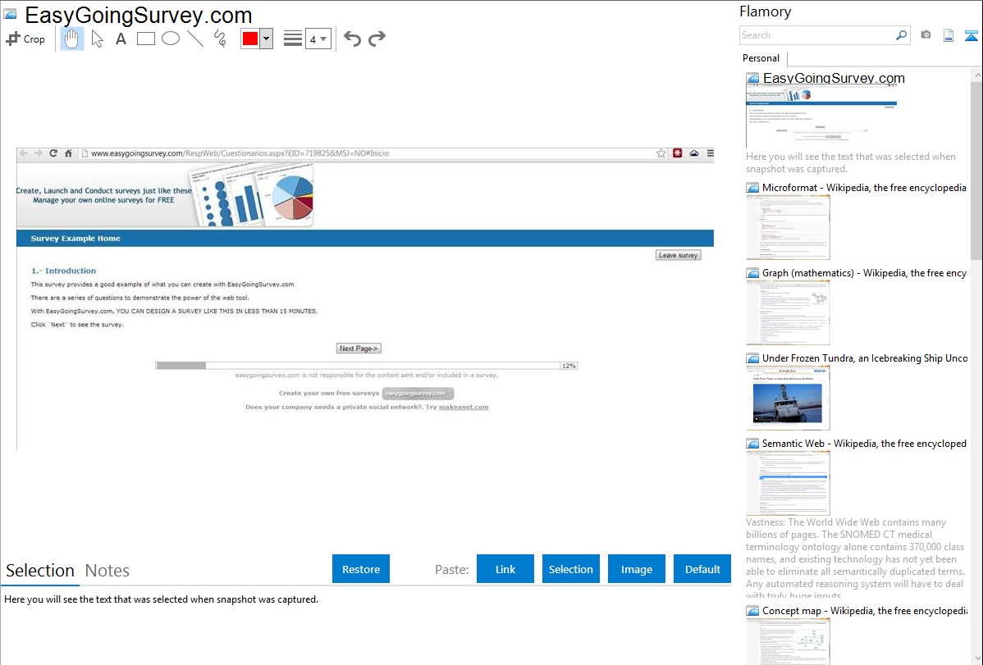The image size is (983, 665).
Task: Undo the last annotation
Action: 352,39
